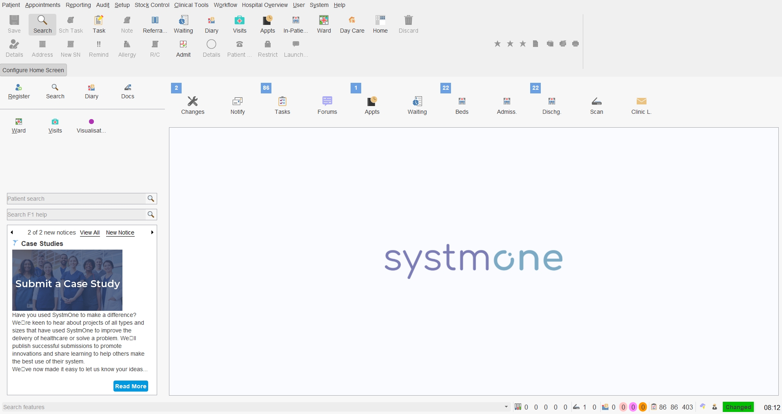The image size is (782, 414).
Task: Open the Ward toolbar icon
Action: (x=324, y=24)
